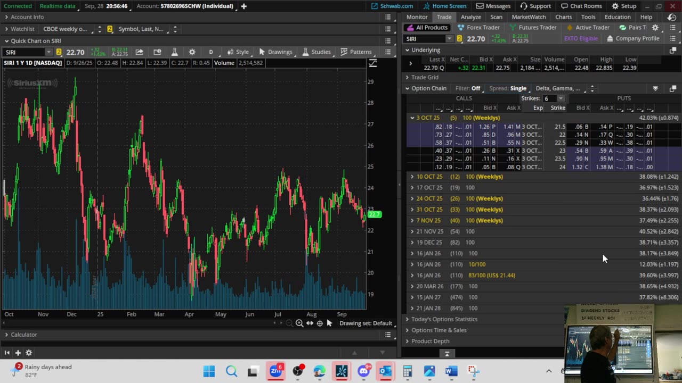The height and width of the screenshot is (383, 682).
Task: Switch to the Analyze tab
Action: 470,17
